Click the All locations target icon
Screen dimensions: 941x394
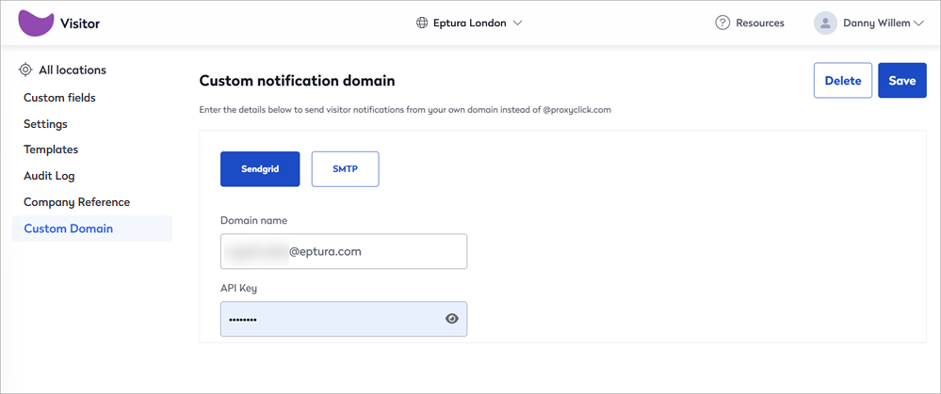[25, 70]
